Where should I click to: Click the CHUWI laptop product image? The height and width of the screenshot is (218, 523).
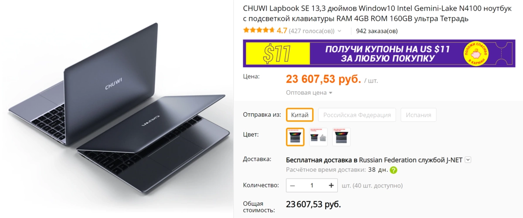[x=117, y=109]
